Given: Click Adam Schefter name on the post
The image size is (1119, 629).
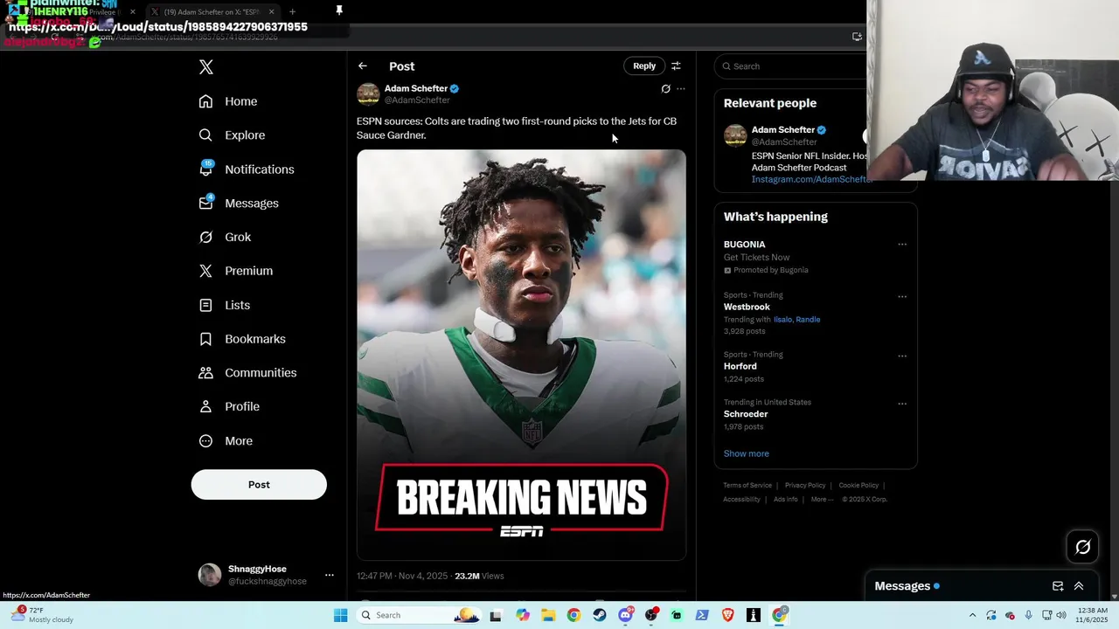Looking at the screenshot, I should pyautogui.click(x=416, y=88).
